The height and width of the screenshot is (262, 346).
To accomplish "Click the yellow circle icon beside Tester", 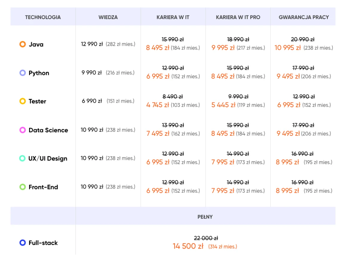I will pyautogui.click(x=23, y=101).
